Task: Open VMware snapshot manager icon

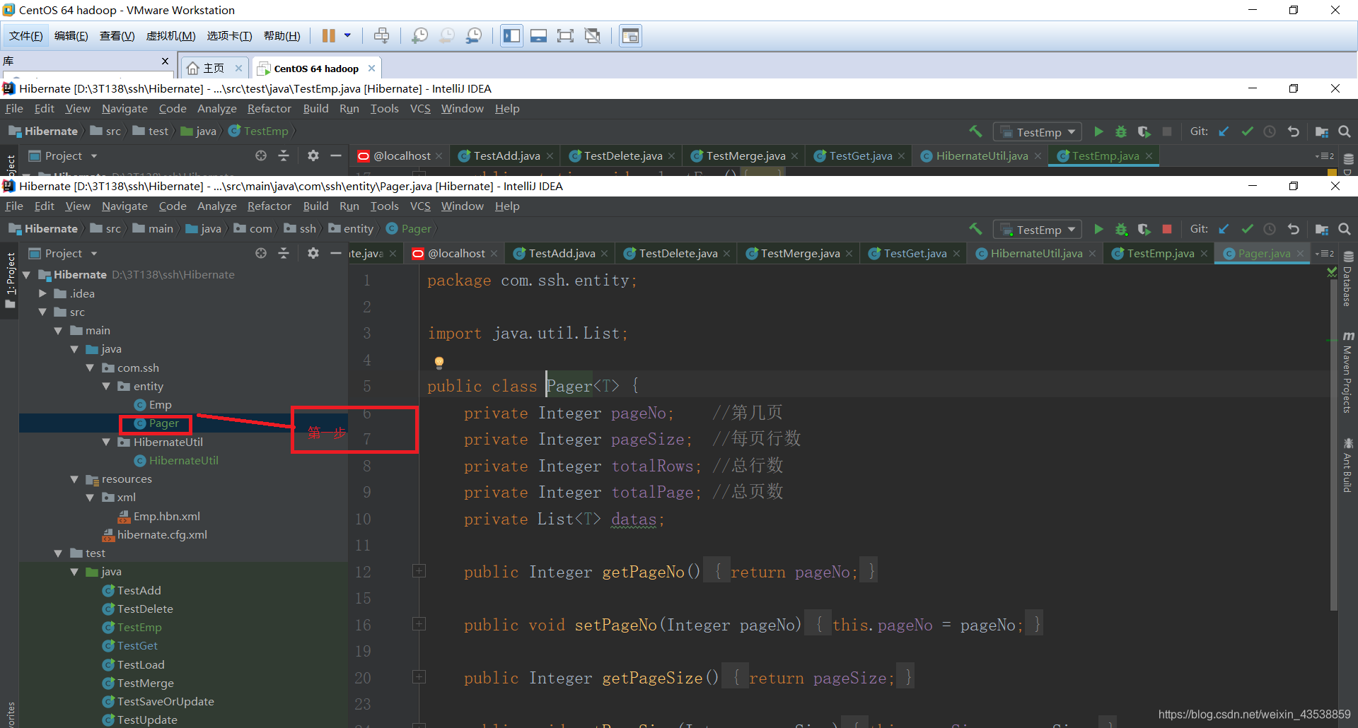Action: [474, 35]
